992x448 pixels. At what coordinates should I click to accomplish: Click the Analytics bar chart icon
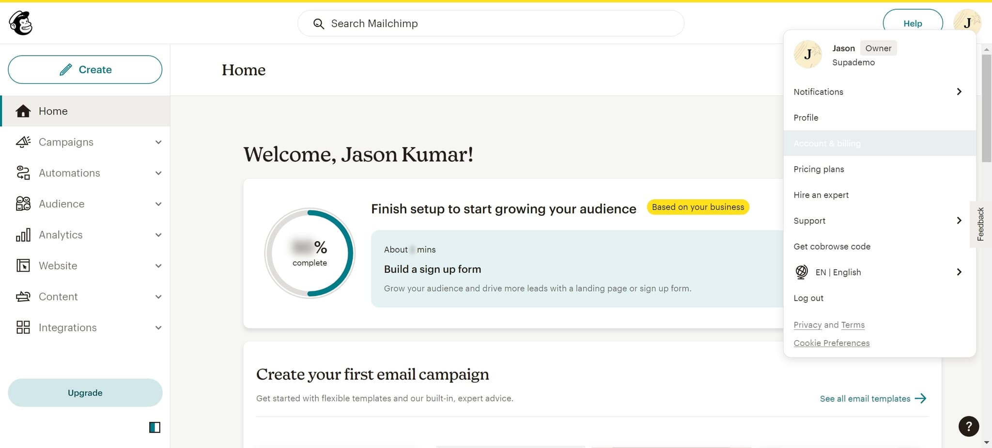point(23,235)
